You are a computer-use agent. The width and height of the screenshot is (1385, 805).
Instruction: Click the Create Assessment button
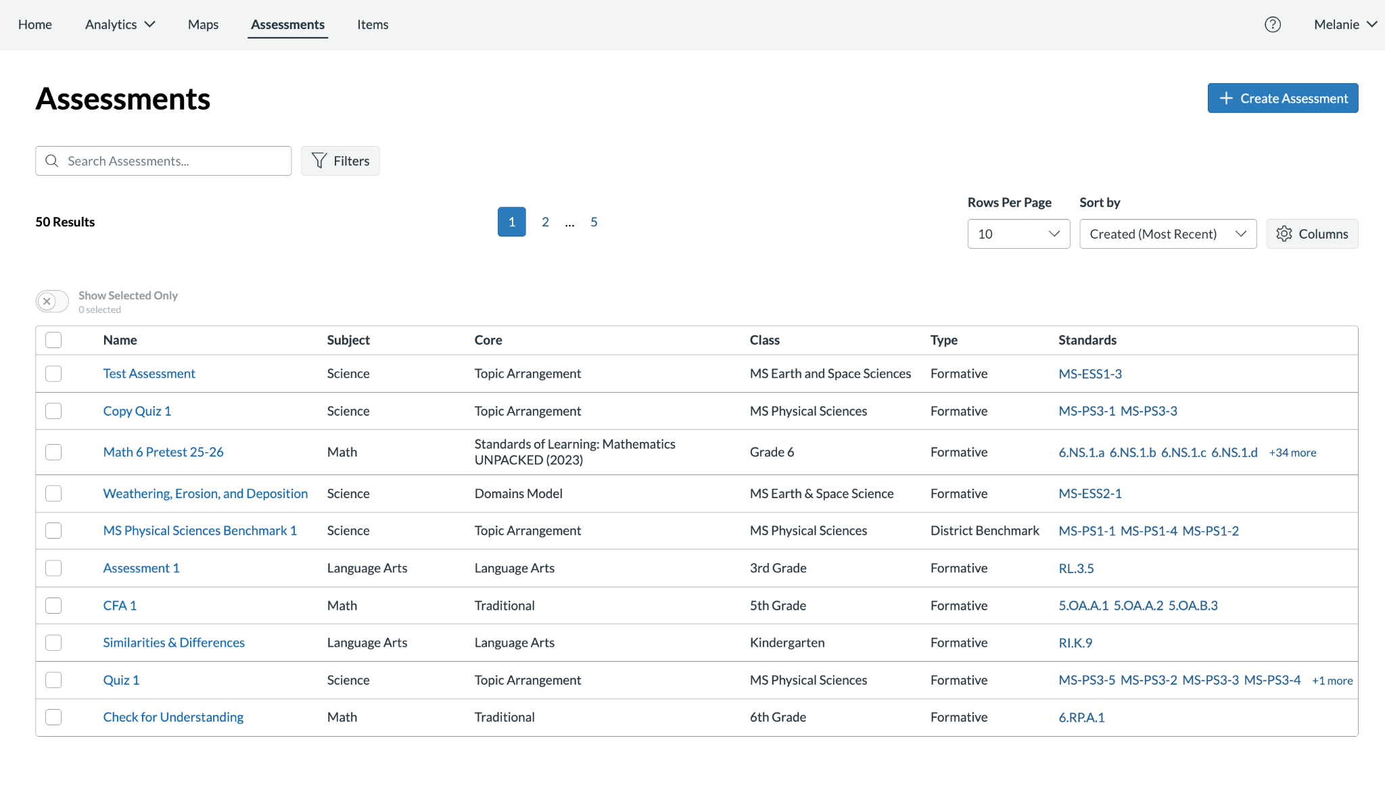click(1283, 98)
